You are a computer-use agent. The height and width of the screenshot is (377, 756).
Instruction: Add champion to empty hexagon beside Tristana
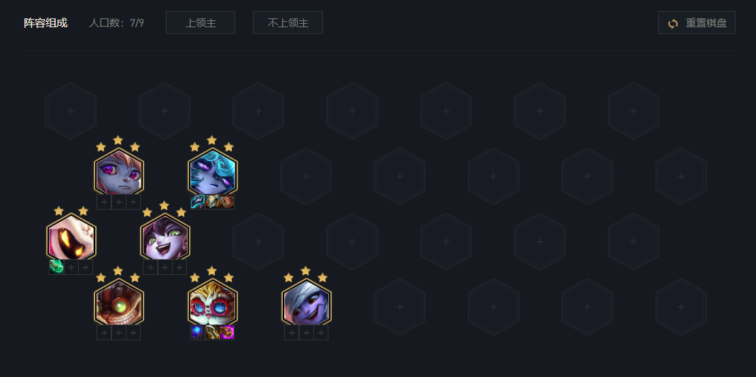(400, 307)
